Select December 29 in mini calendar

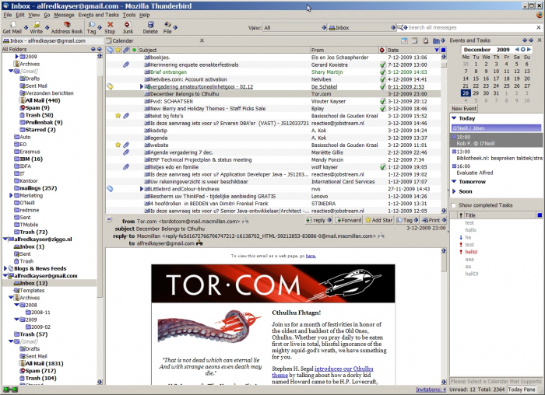[476, 93]
